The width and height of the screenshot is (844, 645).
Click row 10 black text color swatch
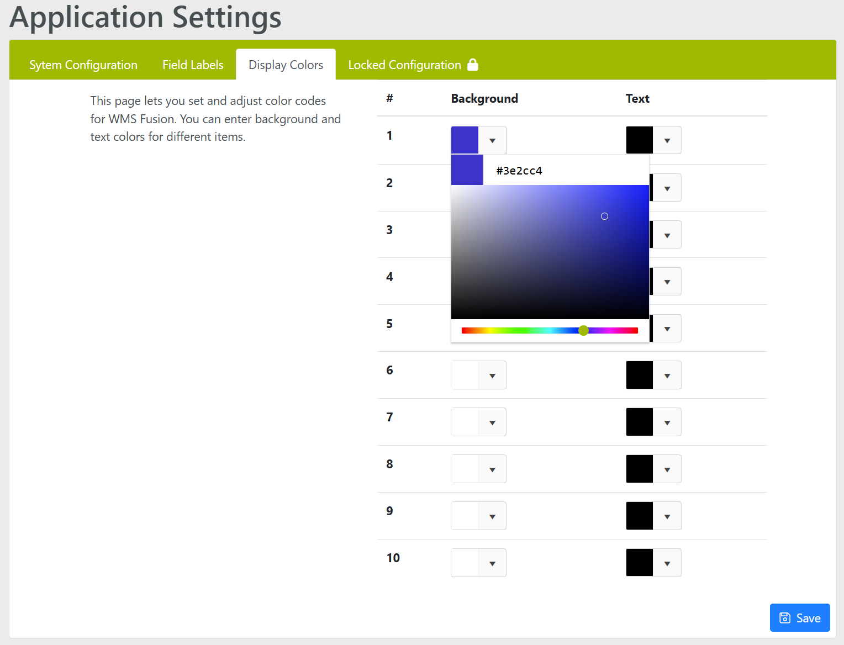pos(640,563)
